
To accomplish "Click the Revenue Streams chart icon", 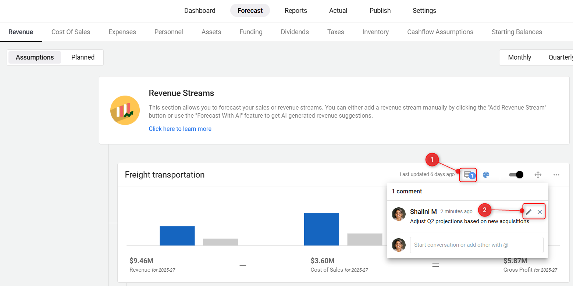I will [x=125, y=110].
